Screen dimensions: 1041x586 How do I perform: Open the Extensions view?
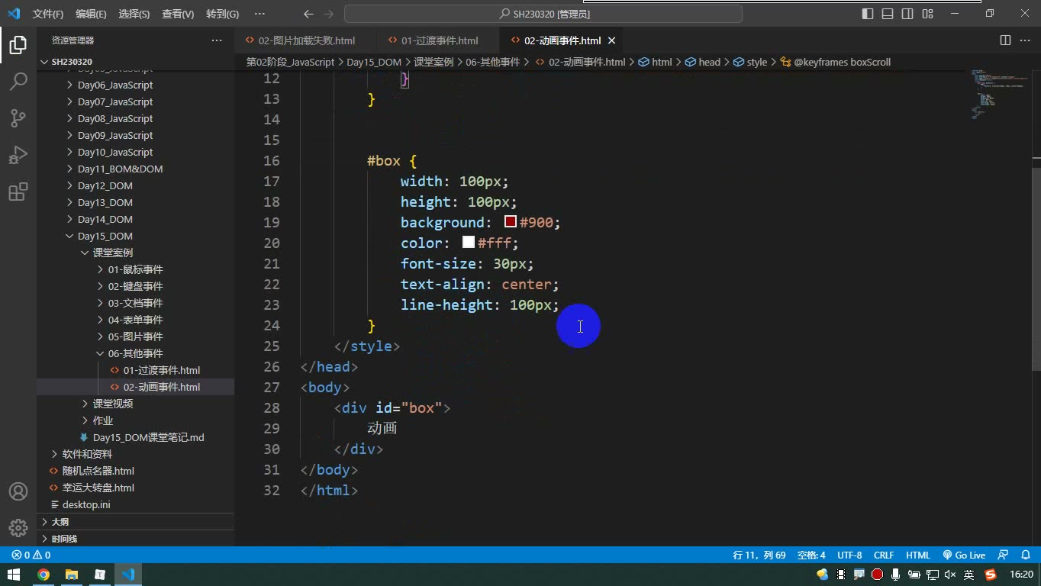18,192
